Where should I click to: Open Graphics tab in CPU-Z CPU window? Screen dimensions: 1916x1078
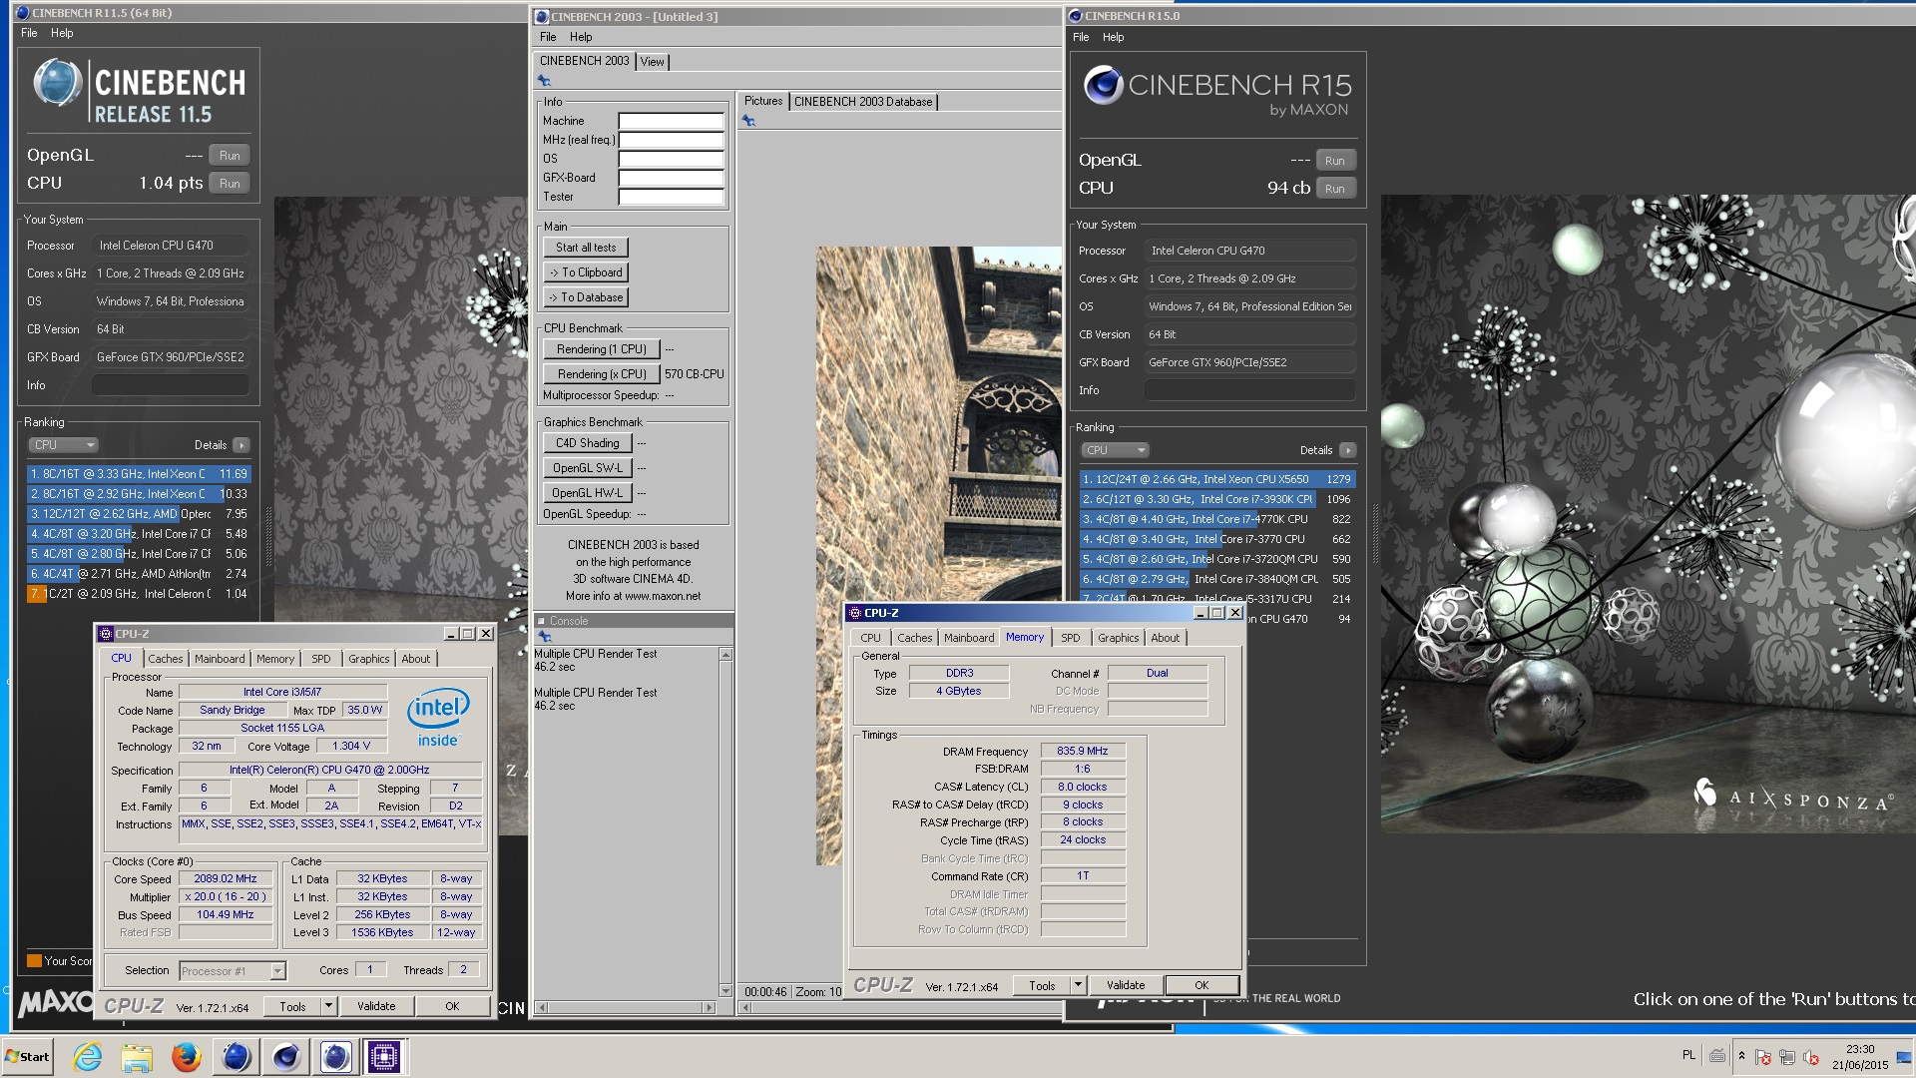(x=368, y=659)
